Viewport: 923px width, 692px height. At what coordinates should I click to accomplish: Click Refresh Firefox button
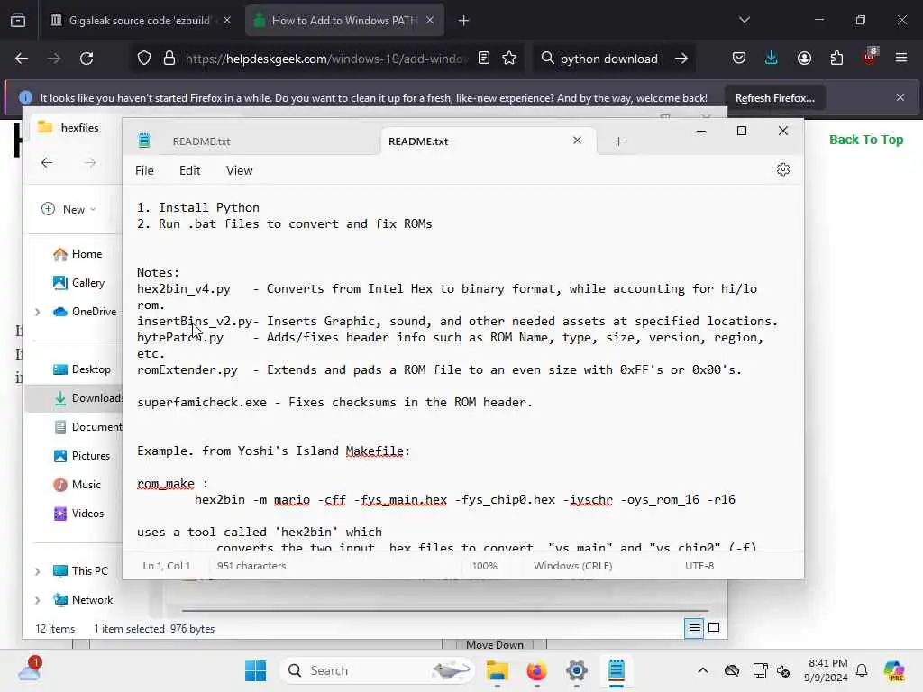click(774, 97)
